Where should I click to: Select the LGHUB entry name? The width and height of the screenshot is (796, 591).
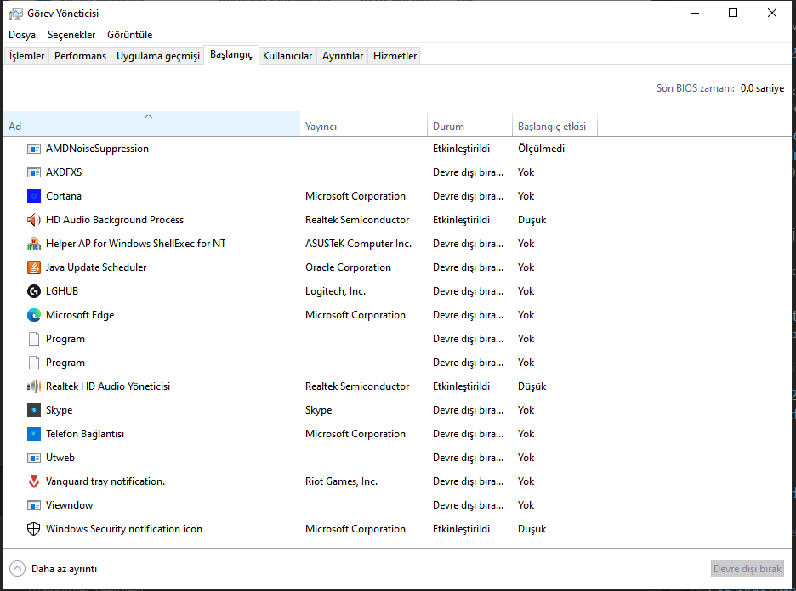coord(62,291)
